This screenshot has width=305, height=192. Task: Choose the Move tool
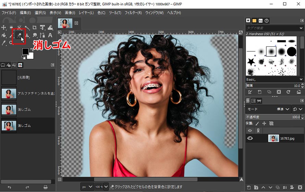4,28
